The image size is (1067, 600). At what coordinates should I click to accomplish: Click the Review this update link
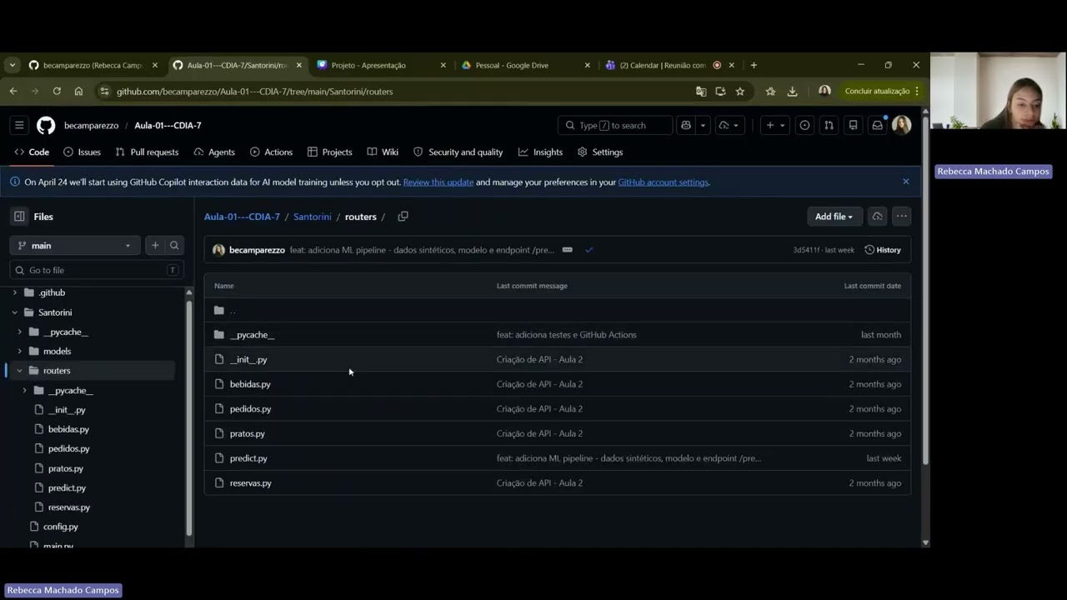(438, 182)
